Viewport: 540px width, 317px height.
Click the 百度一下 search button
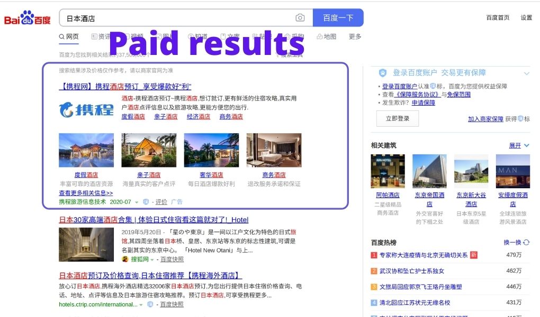pyautogui.click(x=338, y=17)
